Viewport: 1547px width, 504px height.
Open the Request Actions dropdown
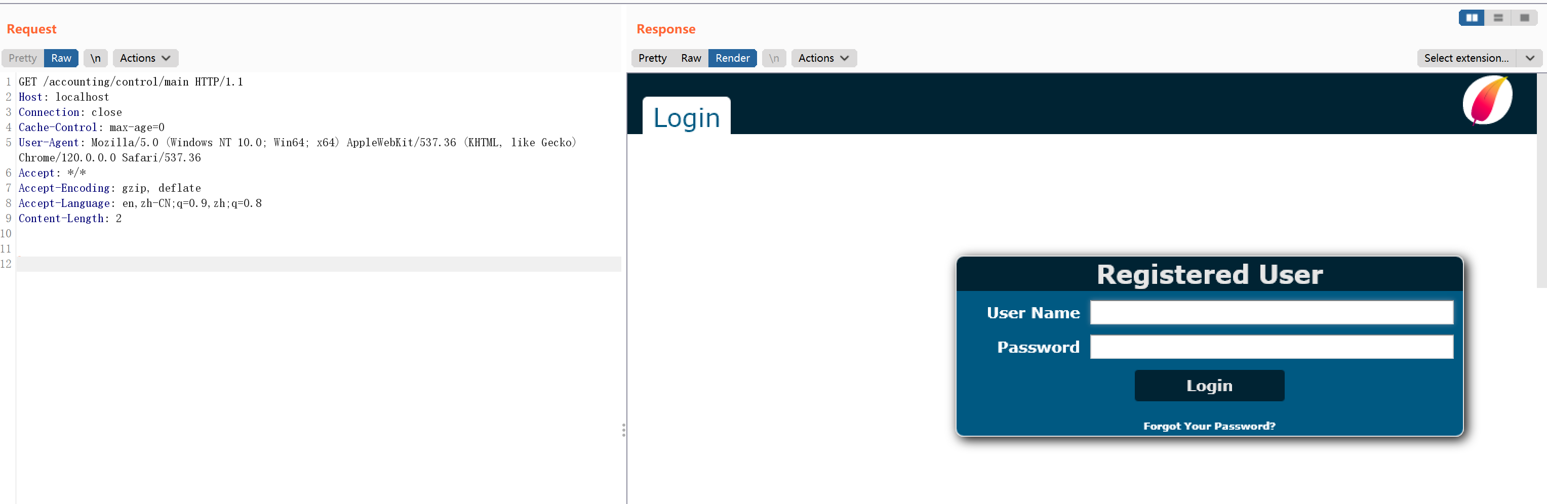[x=145, y=58]
